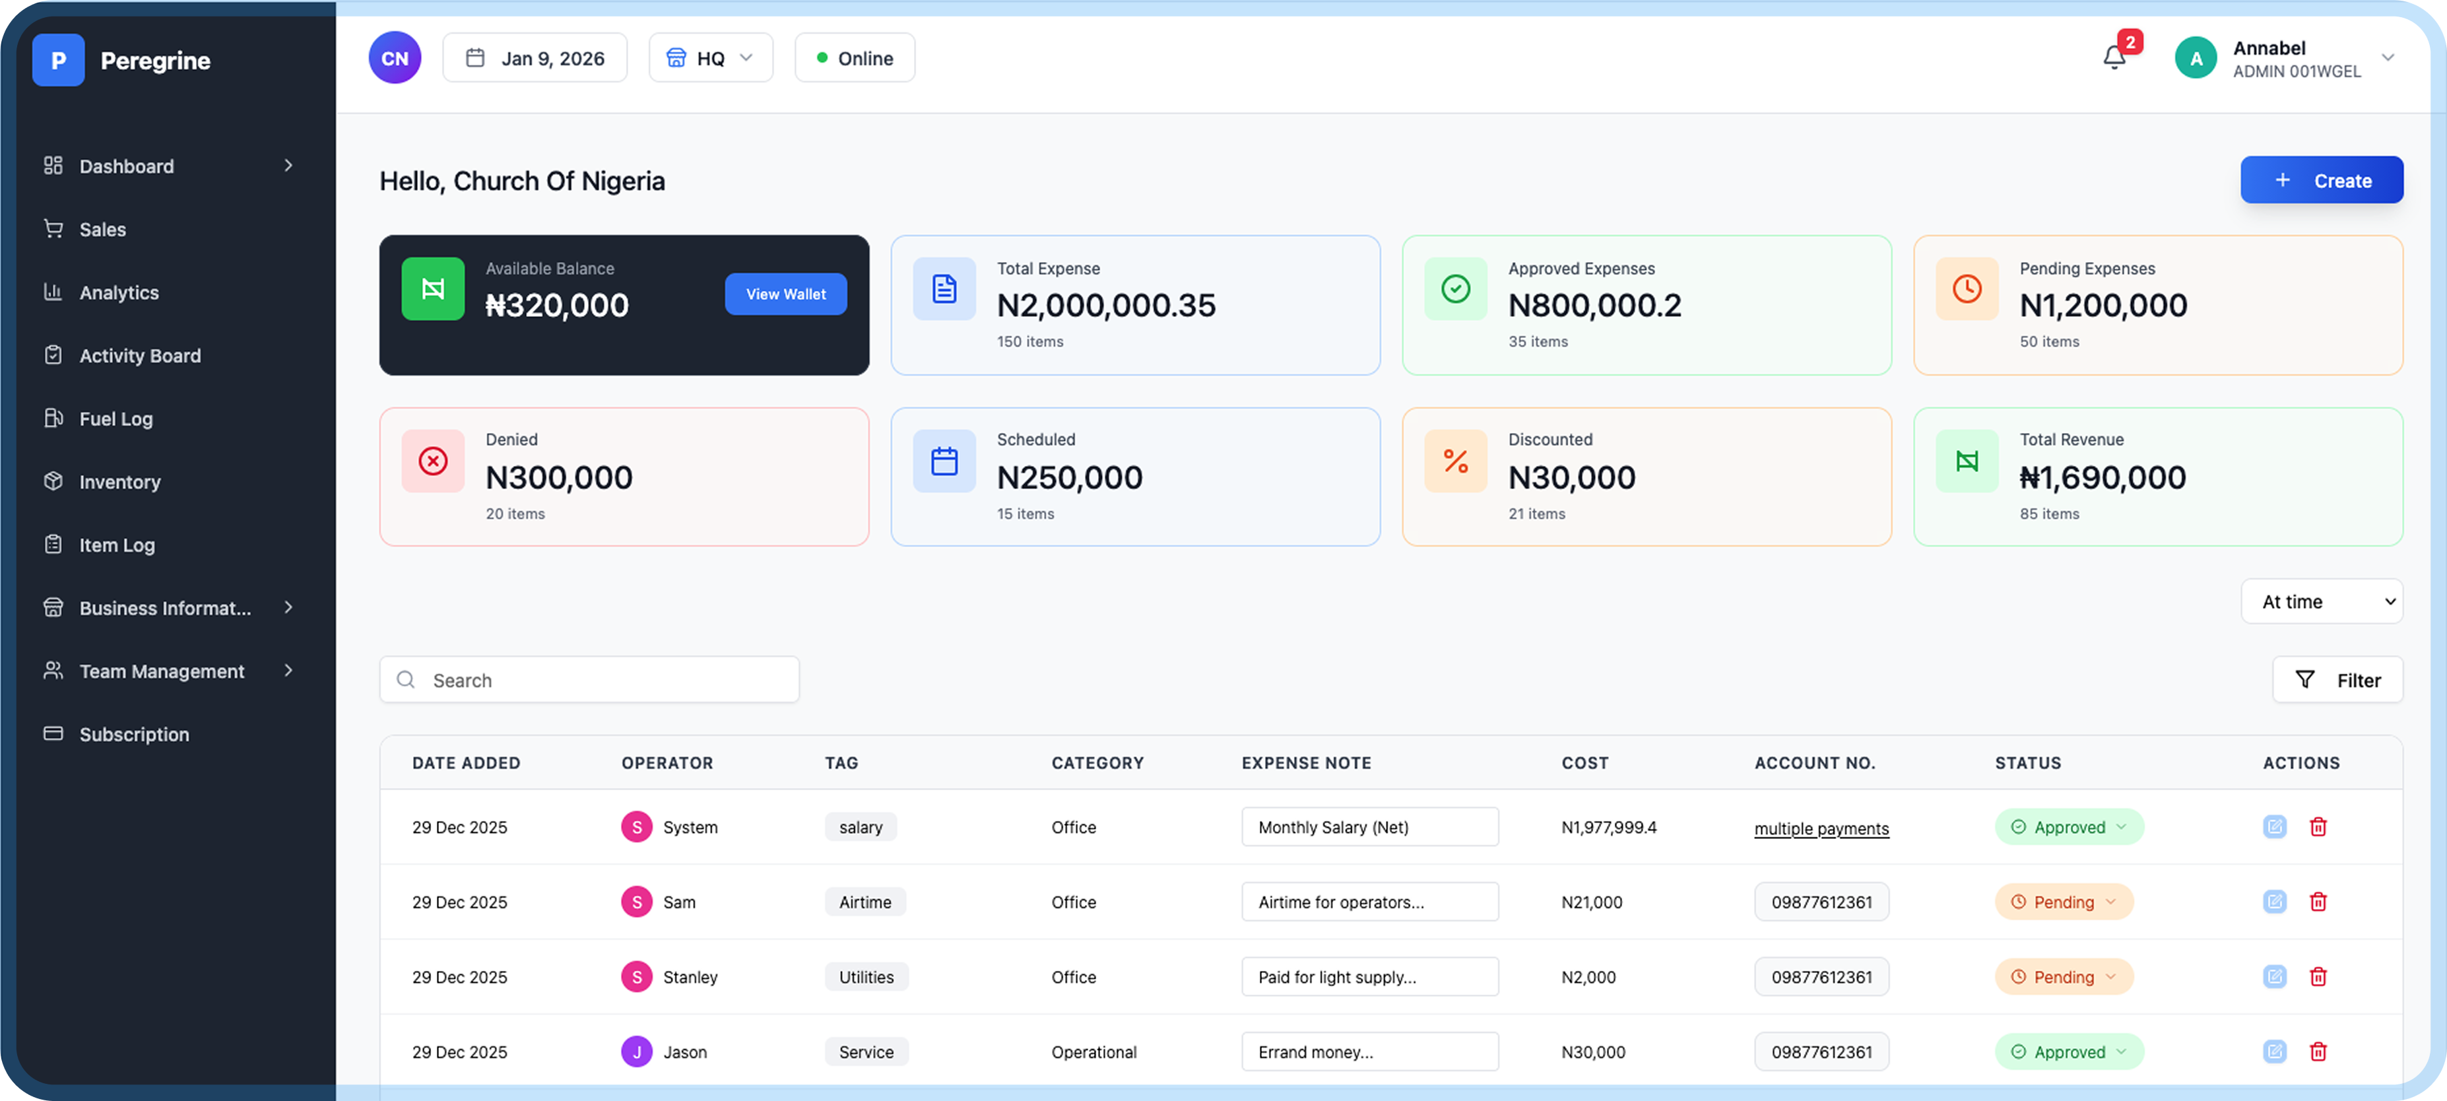
Task: Select the Fuel Log sidebar icon
Action: pos(54,418)
